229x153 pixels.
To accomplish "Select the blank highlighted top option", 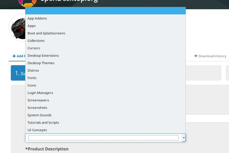I will point(105,11).
